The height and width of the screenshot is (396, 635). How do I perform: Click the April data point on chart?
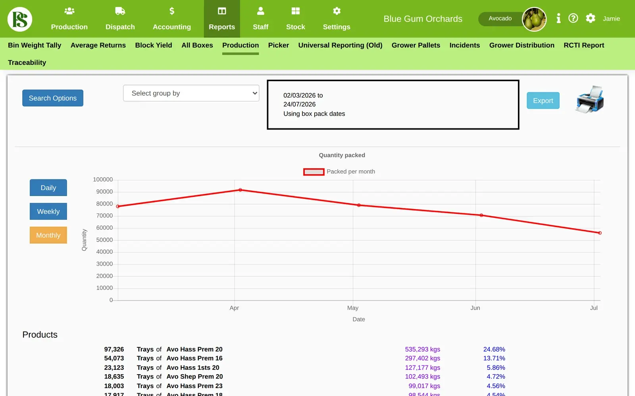click(240, 190)
